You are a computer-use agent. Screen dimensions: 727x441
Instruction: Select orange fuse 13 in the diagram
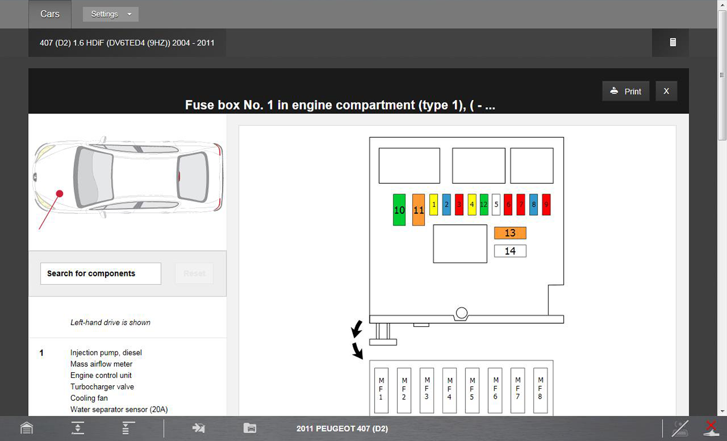510,233
